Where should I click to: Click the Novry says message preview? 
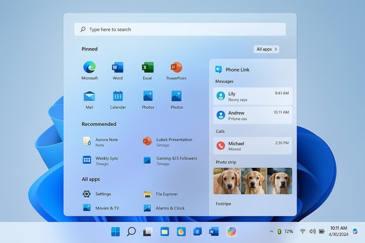238,100
